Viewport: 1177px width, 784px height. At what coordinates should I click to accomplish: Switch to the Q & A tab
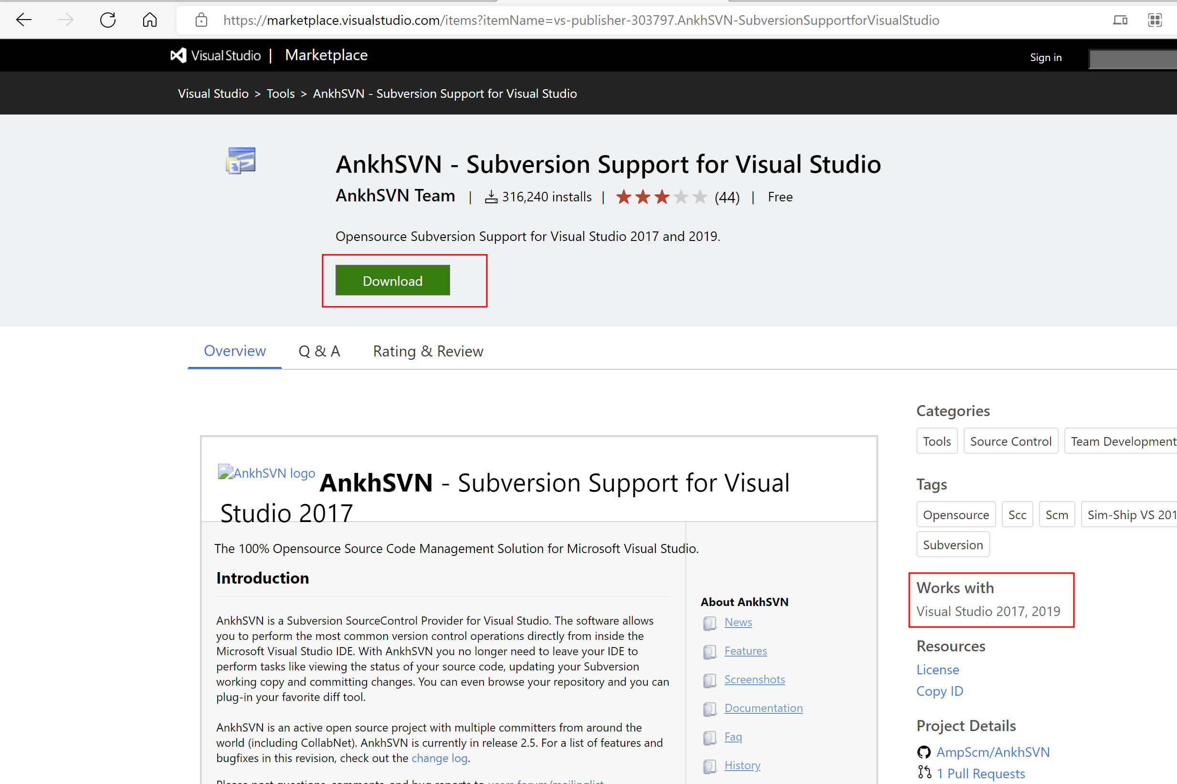point(319,351)
